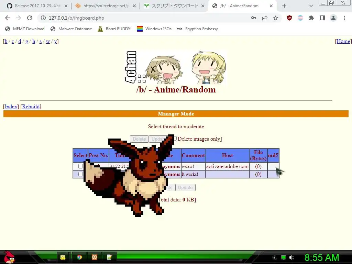Open the Index link
This screenshot has height=264, width=352.
(11, 107)
